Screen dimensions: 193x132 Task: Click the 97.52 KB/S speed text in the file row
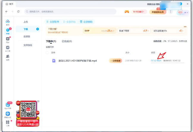tap(156, 61)
